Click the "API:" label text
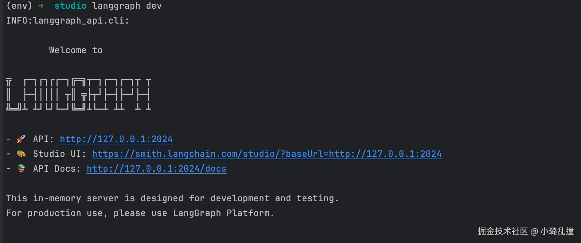 tap(43, 139)
